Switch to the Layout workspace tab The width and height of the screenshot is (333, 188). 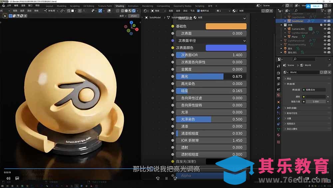tap(50, 6)
